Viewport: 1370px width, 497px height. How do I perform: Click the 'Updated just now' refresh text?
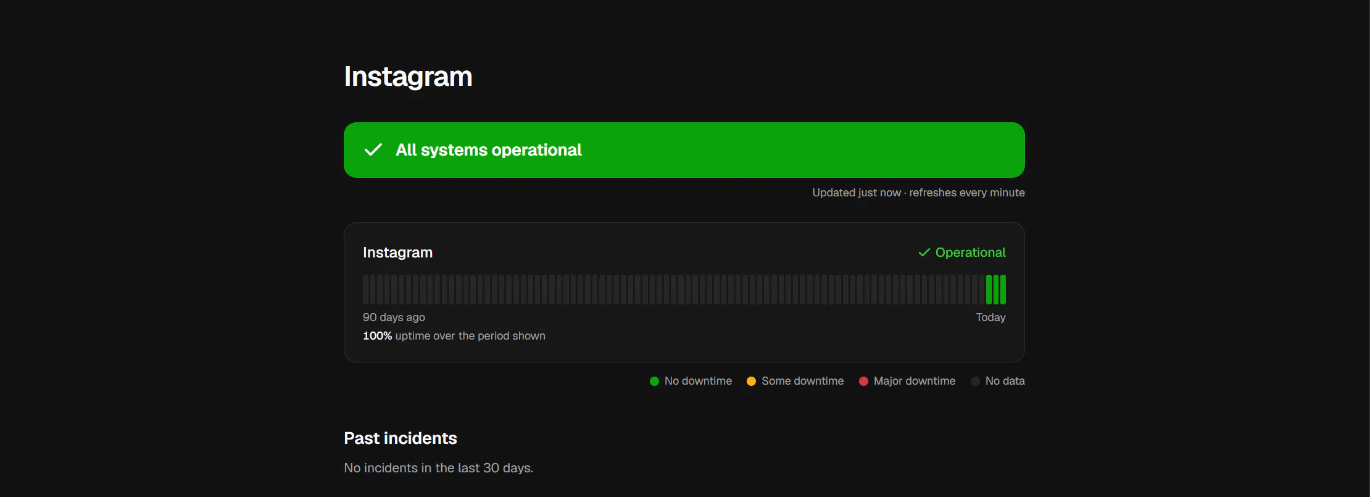click(x=918, y=193)
